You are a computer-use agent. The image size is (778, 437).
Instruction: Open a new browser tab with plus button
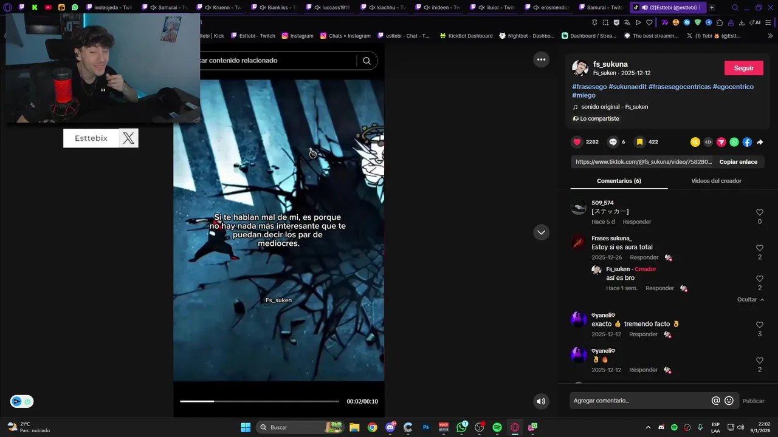click(712, 8)
